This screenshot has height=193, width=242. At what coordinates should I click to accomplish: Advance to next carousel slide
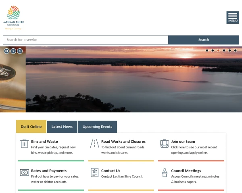[20, 51]
